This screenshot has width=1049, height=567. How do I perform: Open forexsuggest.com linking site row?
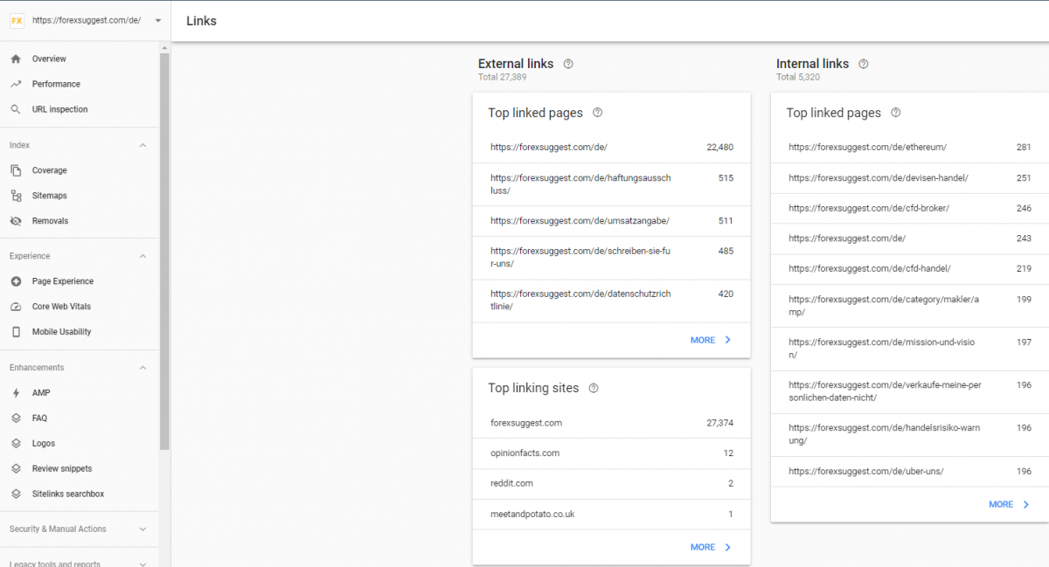click(611, 423)
